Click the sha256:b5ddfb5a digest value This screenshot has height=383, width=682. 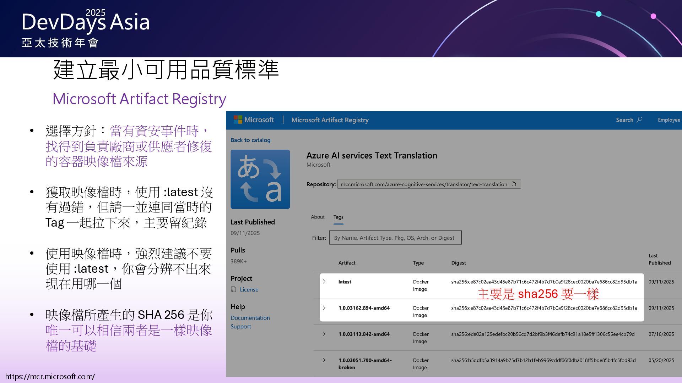click(543, 360)
